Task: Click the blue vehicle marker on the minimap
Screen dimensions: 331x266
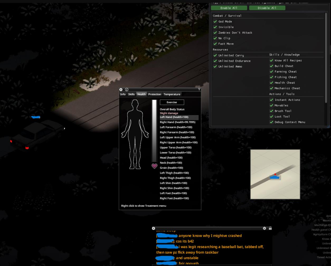Action: click(275, 178)
